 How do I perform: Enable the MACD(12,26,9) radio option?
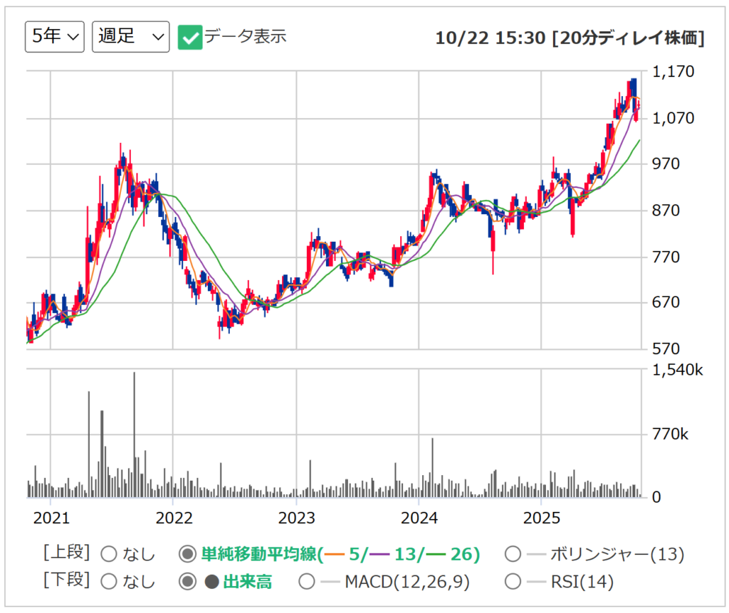(307, 581)
